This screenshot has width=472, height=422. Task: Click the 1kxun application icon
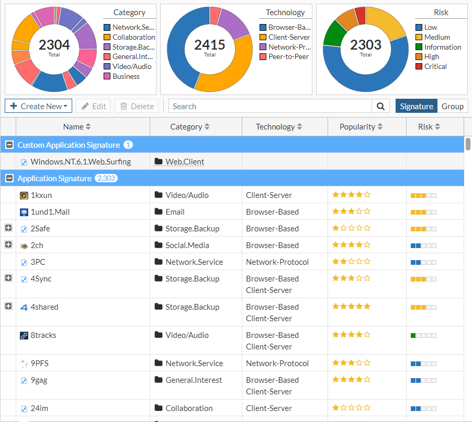(x=24, y=195)
